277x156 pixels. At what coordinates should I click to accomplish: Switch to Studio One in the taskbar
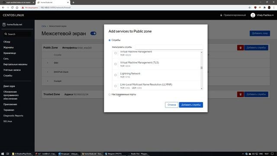tap(138, 154)
